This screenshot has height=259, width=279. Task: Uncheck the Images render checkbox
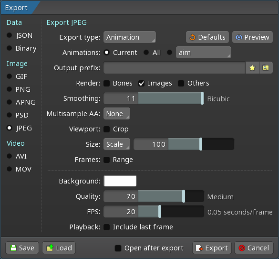142,83
